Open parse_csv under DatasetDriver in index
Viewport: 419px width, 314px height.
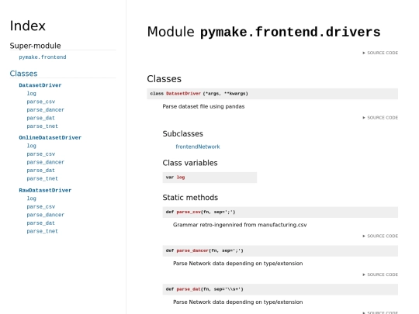tap(40, 102)
